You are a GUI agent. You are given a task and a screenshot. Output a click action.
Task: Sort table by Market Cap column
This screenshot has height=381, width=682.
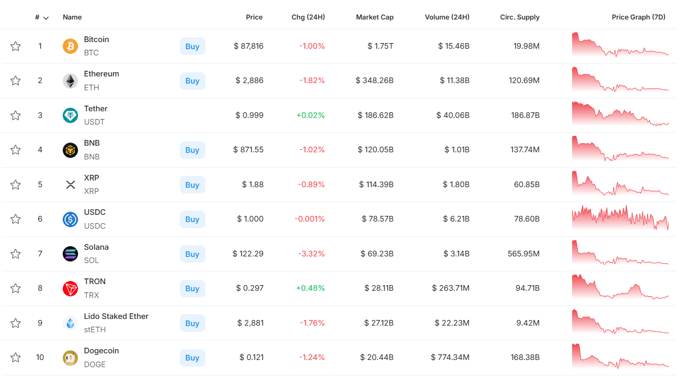coord(374,17)
